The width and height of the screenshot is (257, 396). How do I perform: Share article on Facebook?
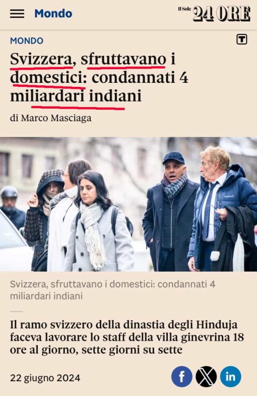point(181,377)
